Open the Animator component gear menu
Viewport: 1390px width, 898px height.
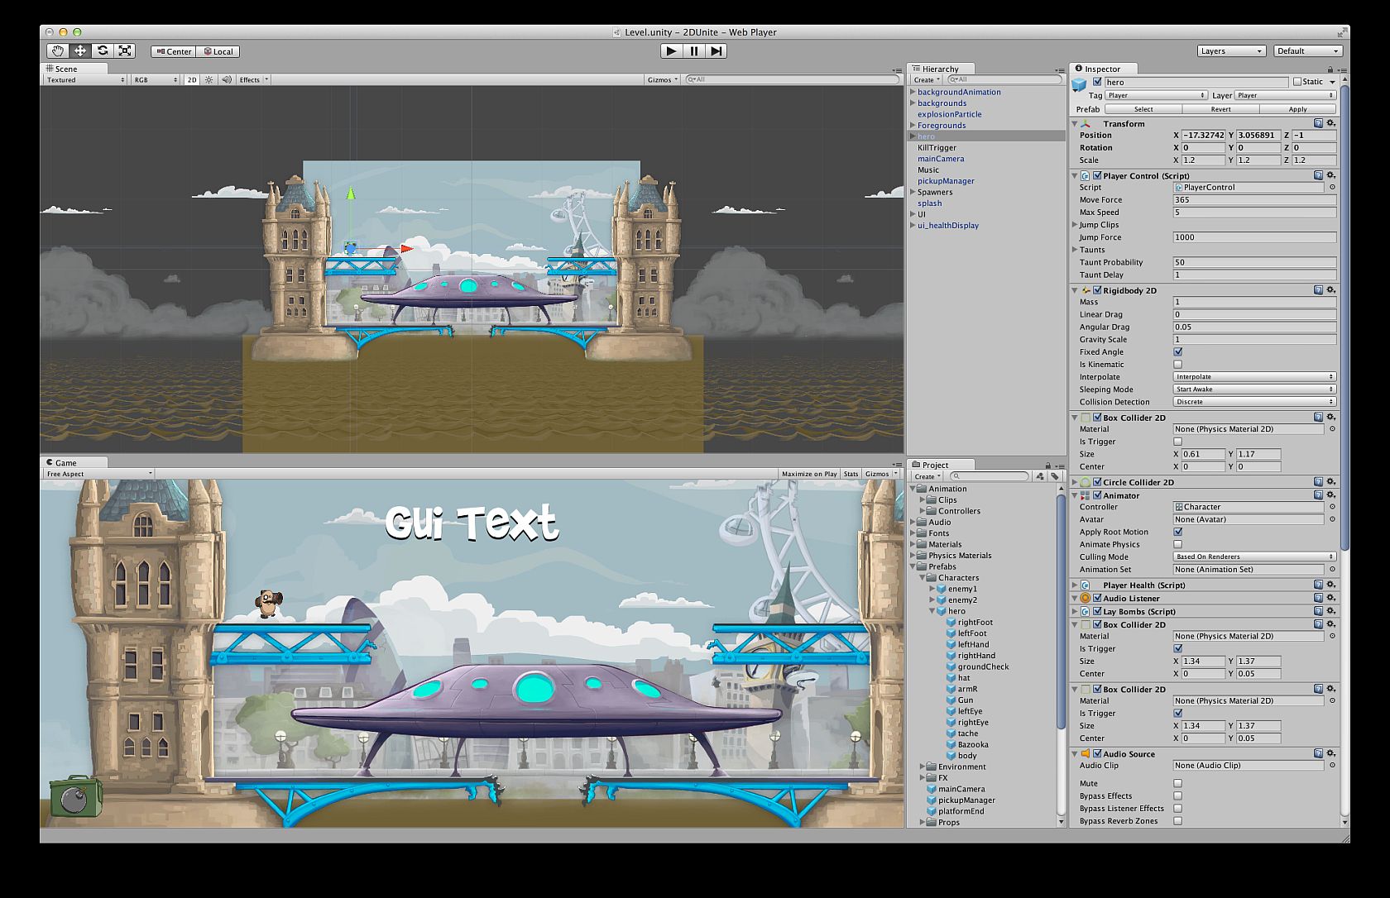(1330, 495)
